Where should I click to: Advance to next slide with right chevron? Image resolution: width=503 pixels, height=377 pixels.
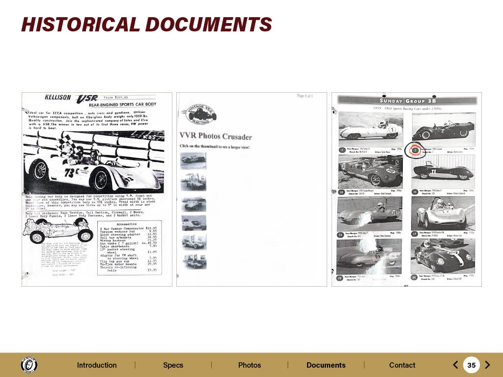pyautogui.click(x=487, y=365)
